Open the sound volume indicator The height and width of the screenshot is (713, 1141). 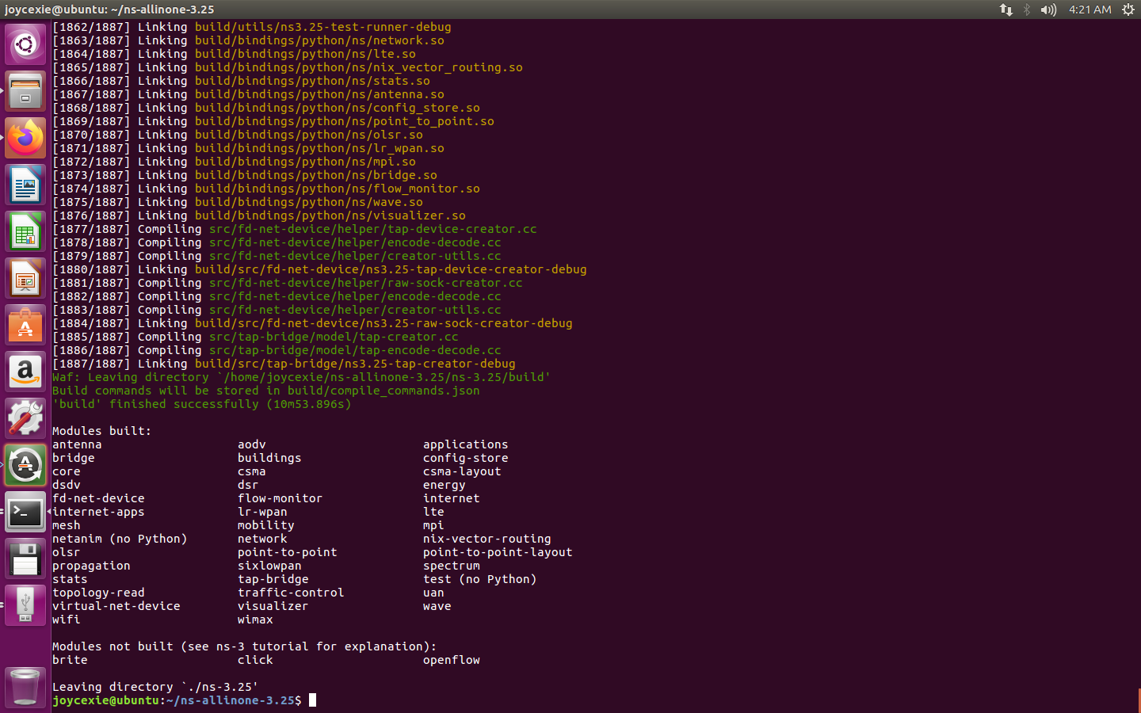(x=1048, y=10)
